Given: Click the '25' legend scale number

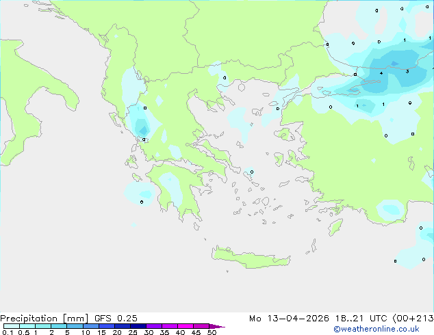Looking at the screenshot, I should tap(133, 332).
